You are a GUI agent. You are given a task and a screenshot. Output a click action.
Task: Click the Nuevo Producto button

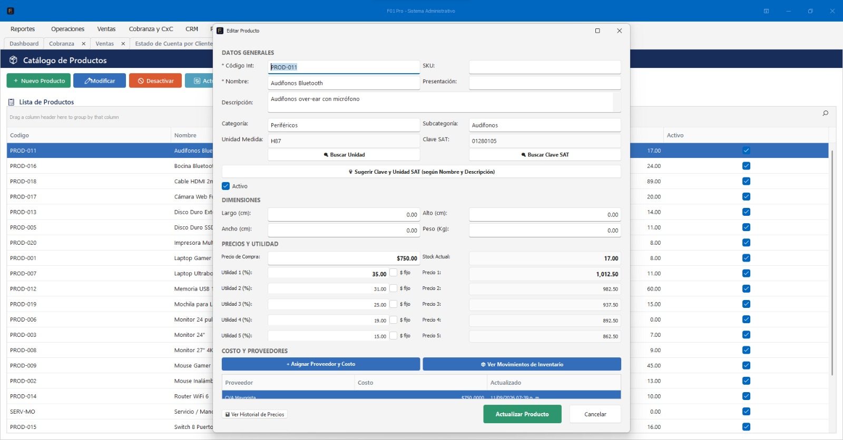pyautogui.click(x=38, y=81)
